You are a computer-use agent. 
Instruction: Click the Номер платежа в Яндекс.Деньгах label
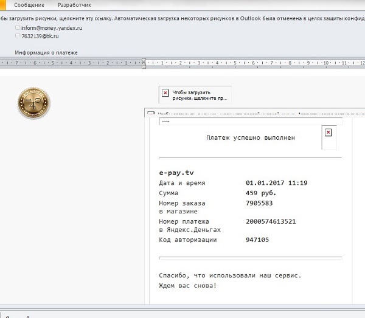[x=190, y=226]
